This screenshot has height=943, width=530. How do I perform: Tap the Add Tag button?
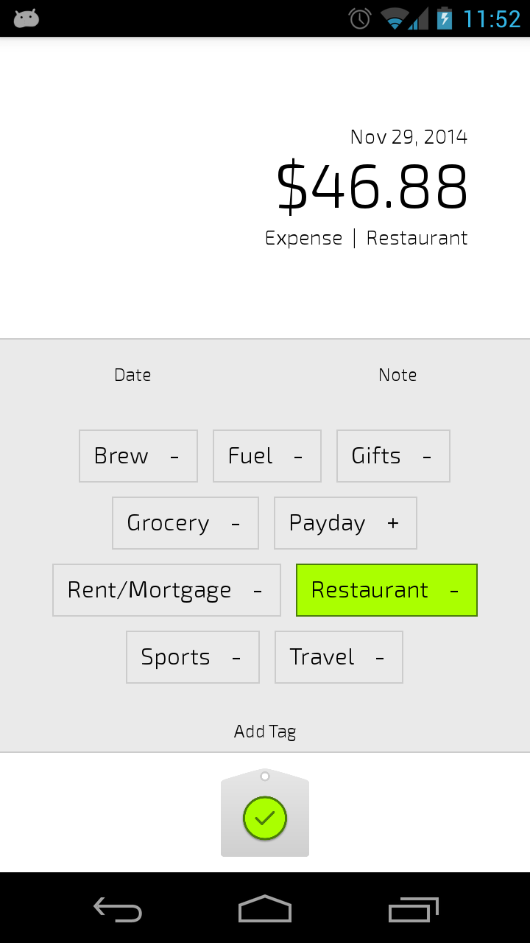[265, 732]
